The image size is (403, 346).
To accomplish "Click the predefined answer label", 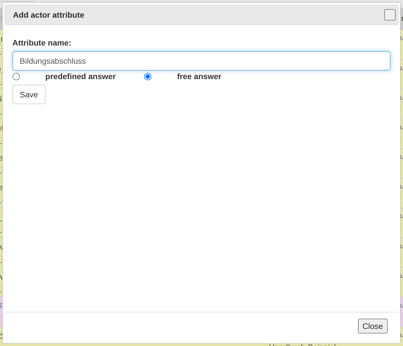I will (x=81, y=77).
